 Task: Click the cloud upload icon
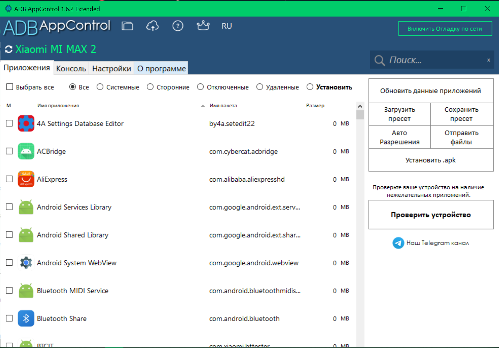[152, 26]
